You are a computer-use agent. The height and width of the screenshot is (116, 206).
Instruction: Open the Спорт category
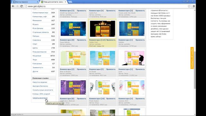point(35,44)
